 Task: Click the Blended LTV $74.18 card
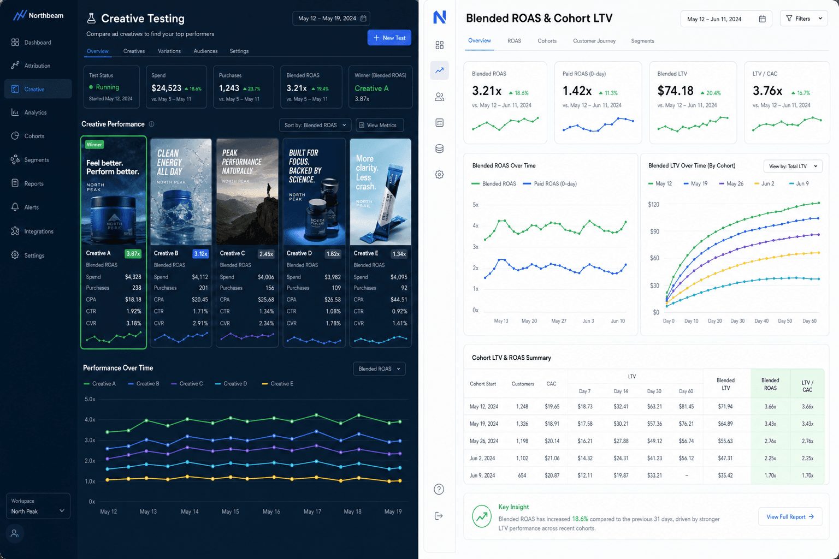(x=693, y=103)
